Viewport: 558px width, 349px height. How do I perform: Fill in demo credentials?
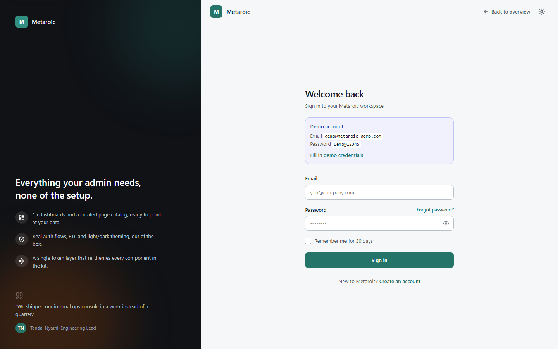(336, 155)
